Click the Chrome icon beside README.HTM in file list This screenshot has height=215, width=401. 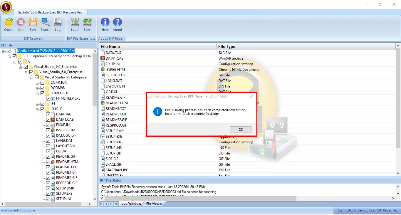[103, 103]
